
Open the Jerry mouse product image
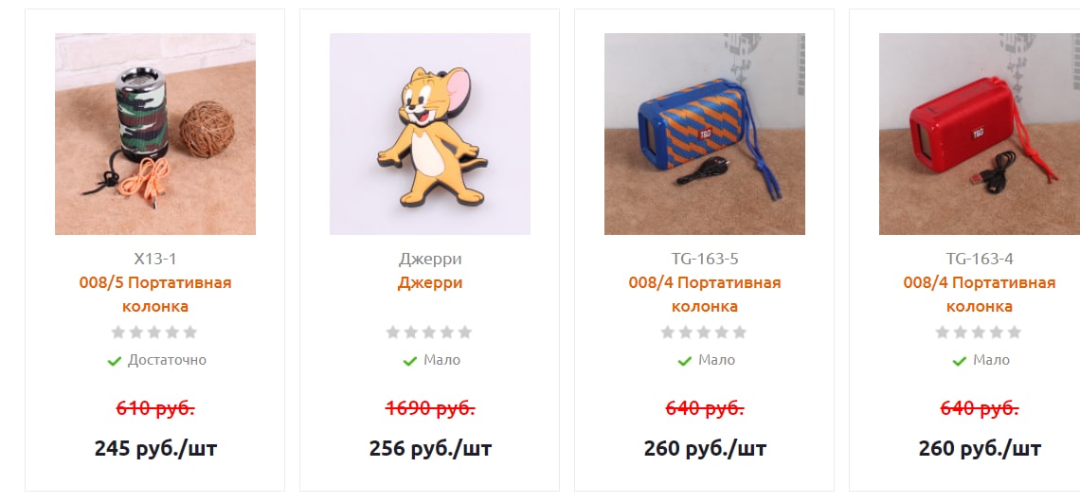(x=430, y=134)
